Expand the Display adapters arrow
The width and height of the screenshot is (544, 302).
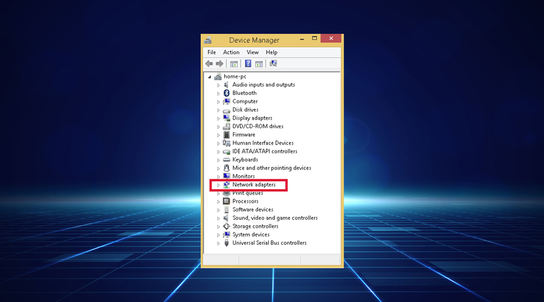[x=218, y=118]
